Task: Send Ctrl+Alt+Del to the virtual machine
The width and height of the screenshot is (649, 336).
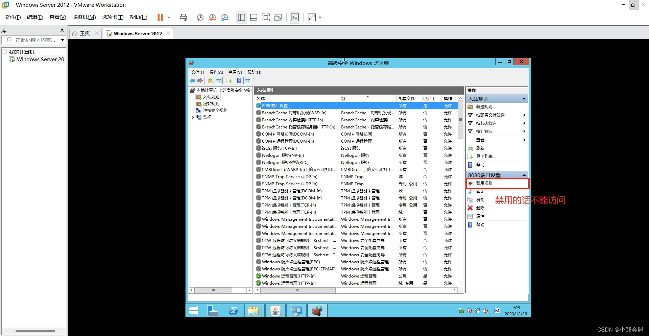Action: click(x=184, y=18)
